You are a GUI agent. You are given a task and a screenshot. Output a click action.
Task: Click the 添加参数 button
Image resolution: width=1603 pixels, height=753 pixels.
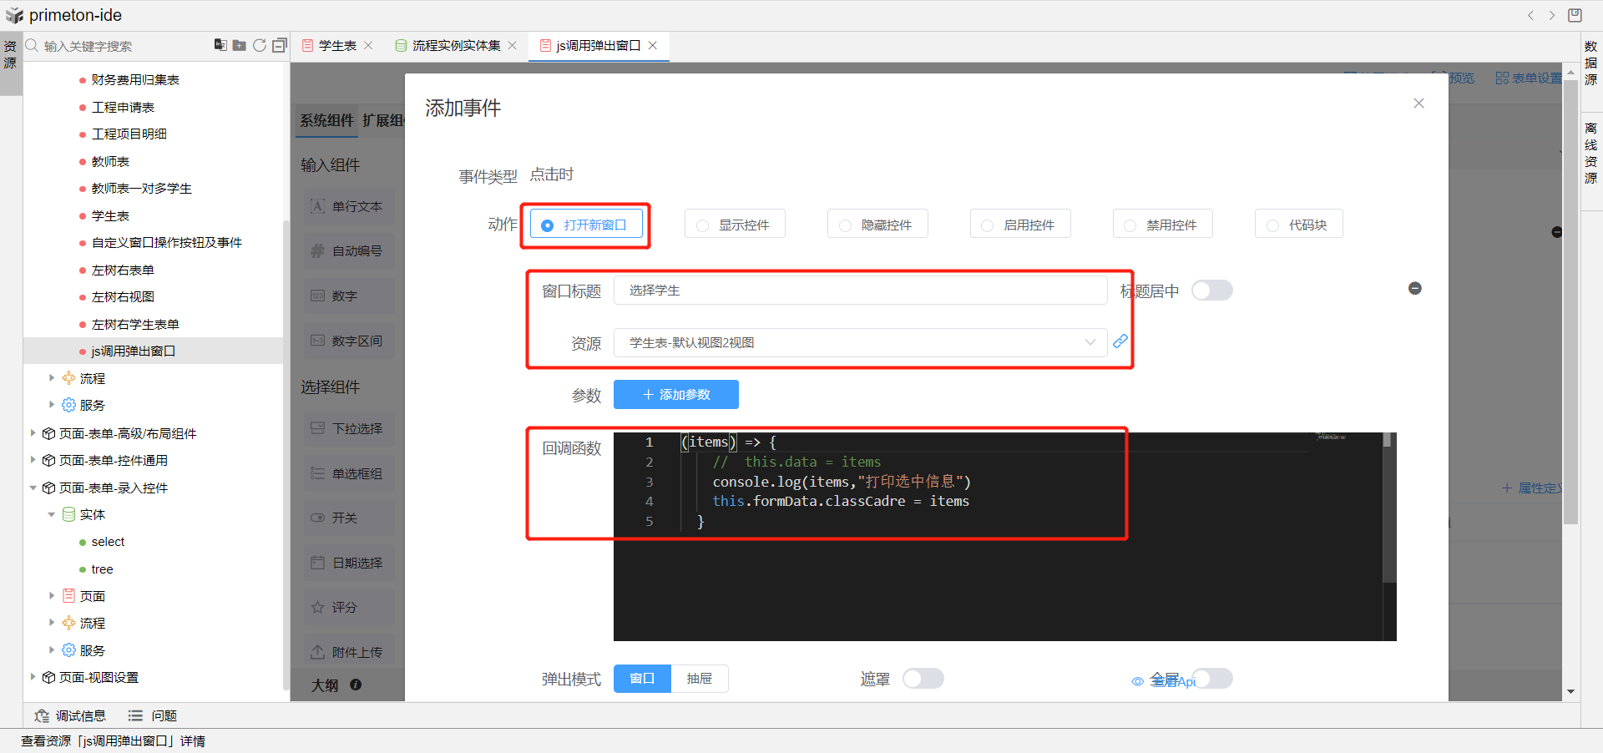point(675,395)
